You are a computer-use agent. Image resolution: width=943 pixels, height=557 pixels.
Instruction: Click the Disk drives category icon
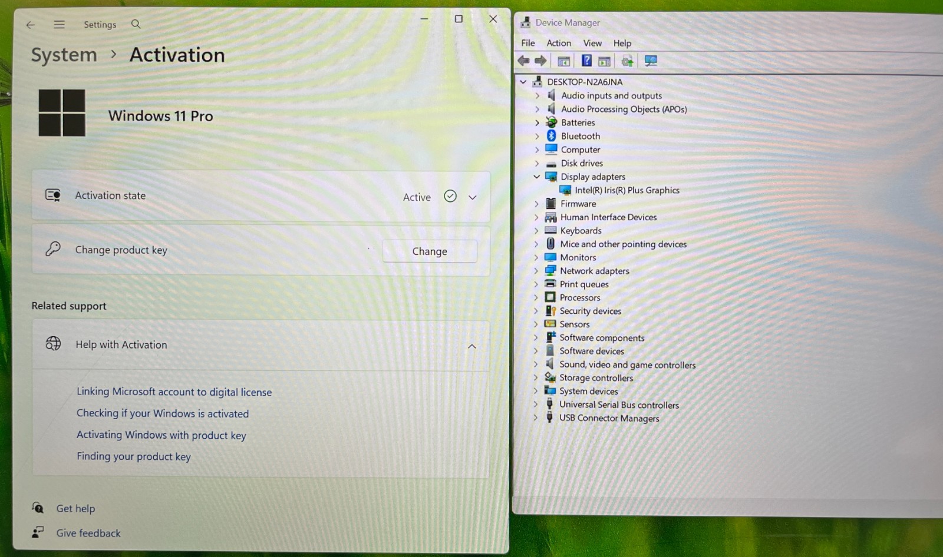[551, 164]
